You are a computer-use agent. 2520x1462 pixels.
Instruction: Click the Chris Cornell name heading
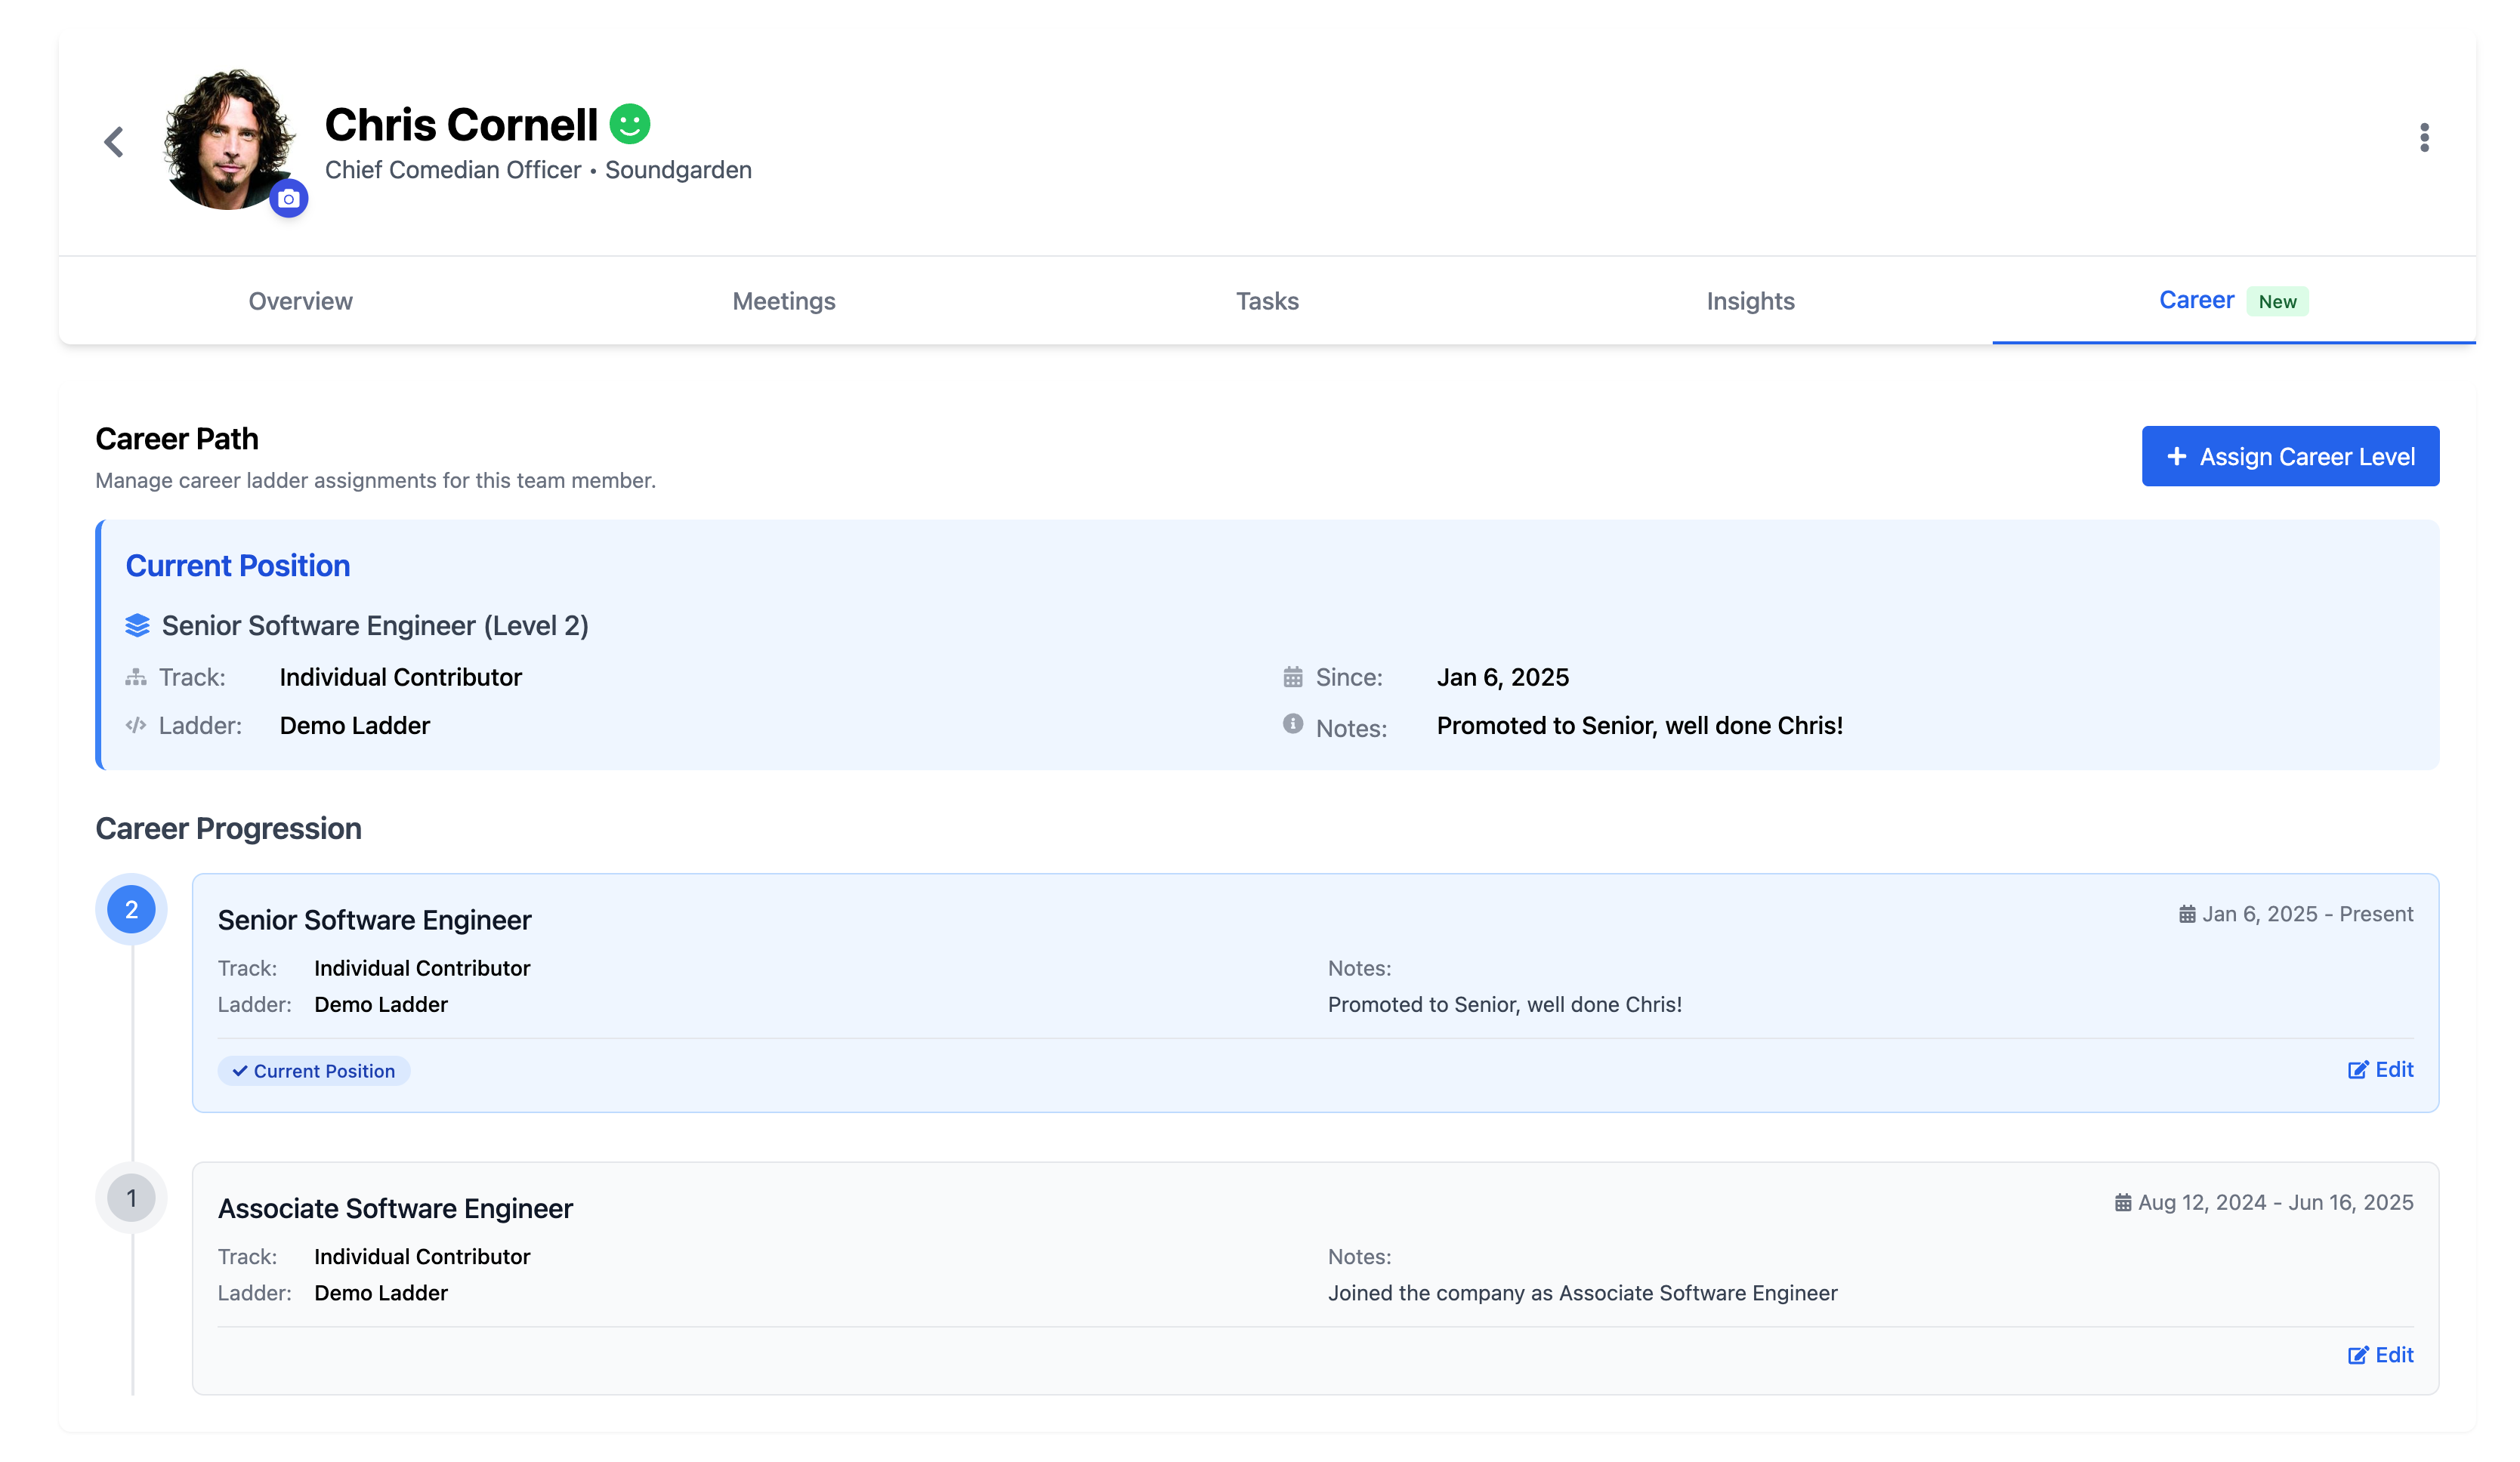click(x=461, y=124)
